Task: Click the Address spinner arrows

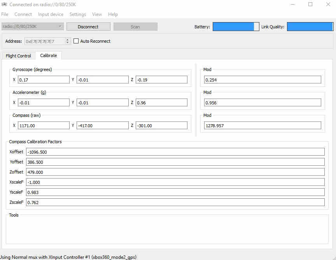Action: 68,41
